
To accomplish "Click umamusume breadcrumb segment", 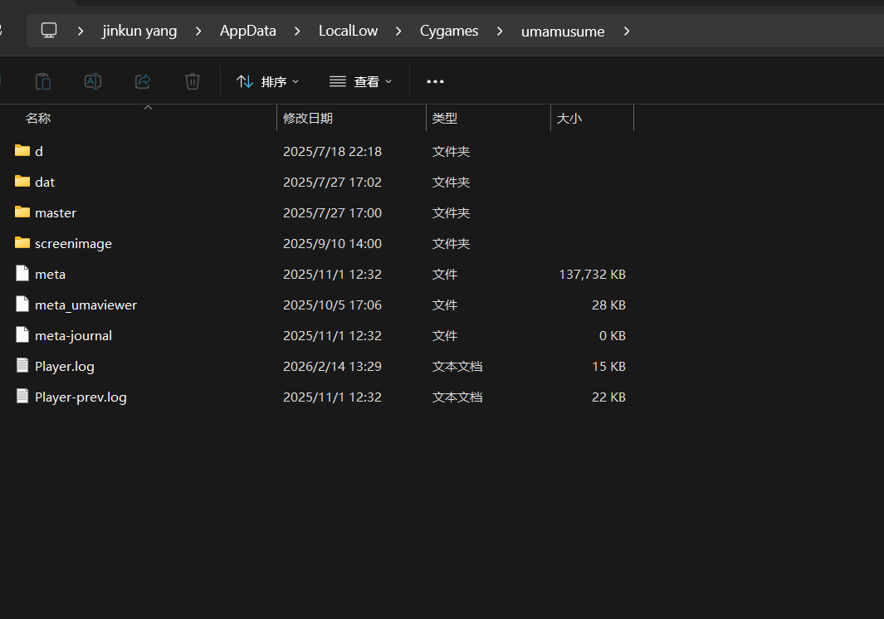I will tap(563, 32).
